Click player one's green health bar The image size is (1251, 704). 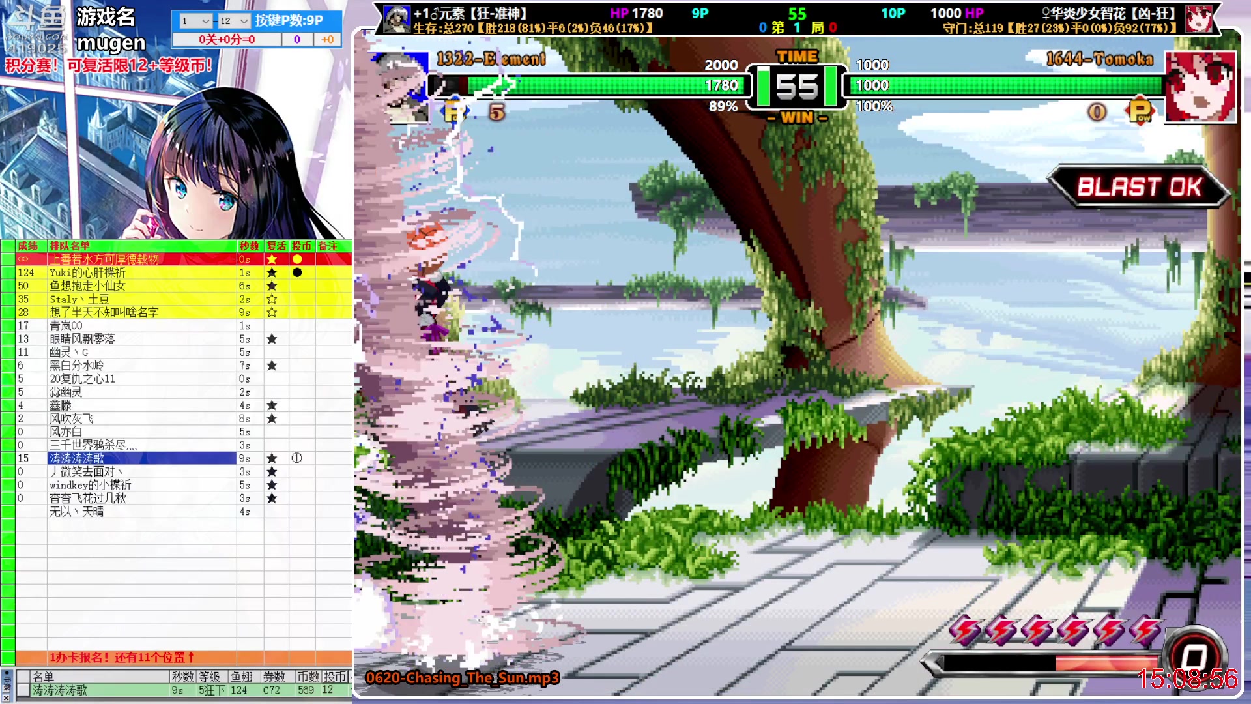click(590, 85)
